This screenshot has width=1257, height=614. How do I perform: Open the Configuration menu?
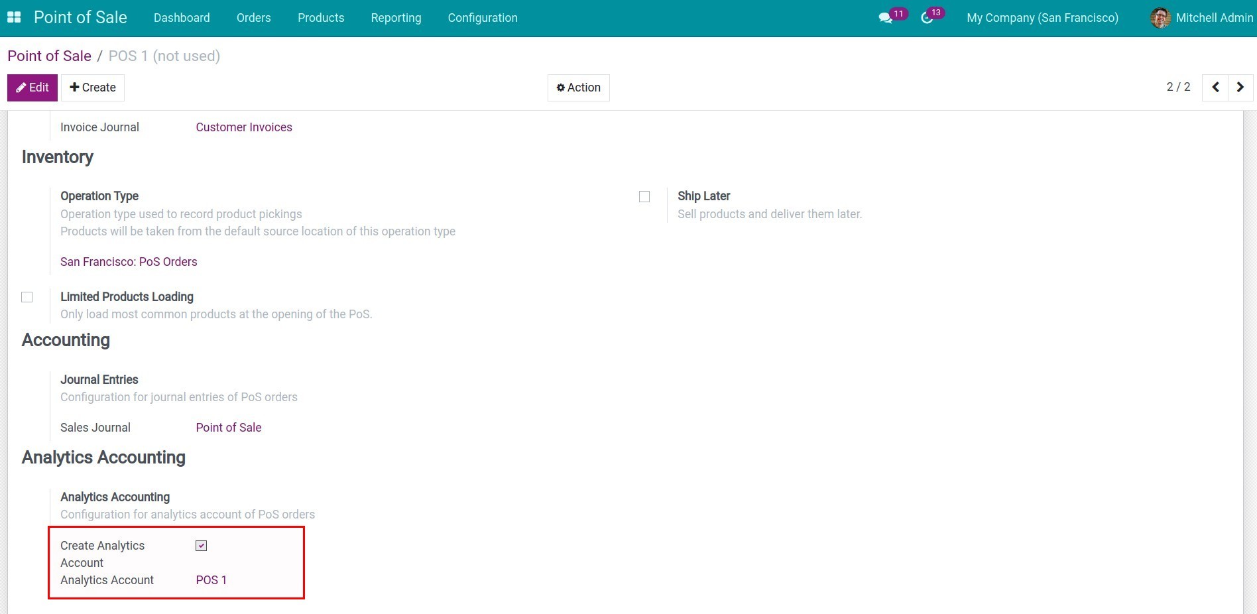(482, 18)
